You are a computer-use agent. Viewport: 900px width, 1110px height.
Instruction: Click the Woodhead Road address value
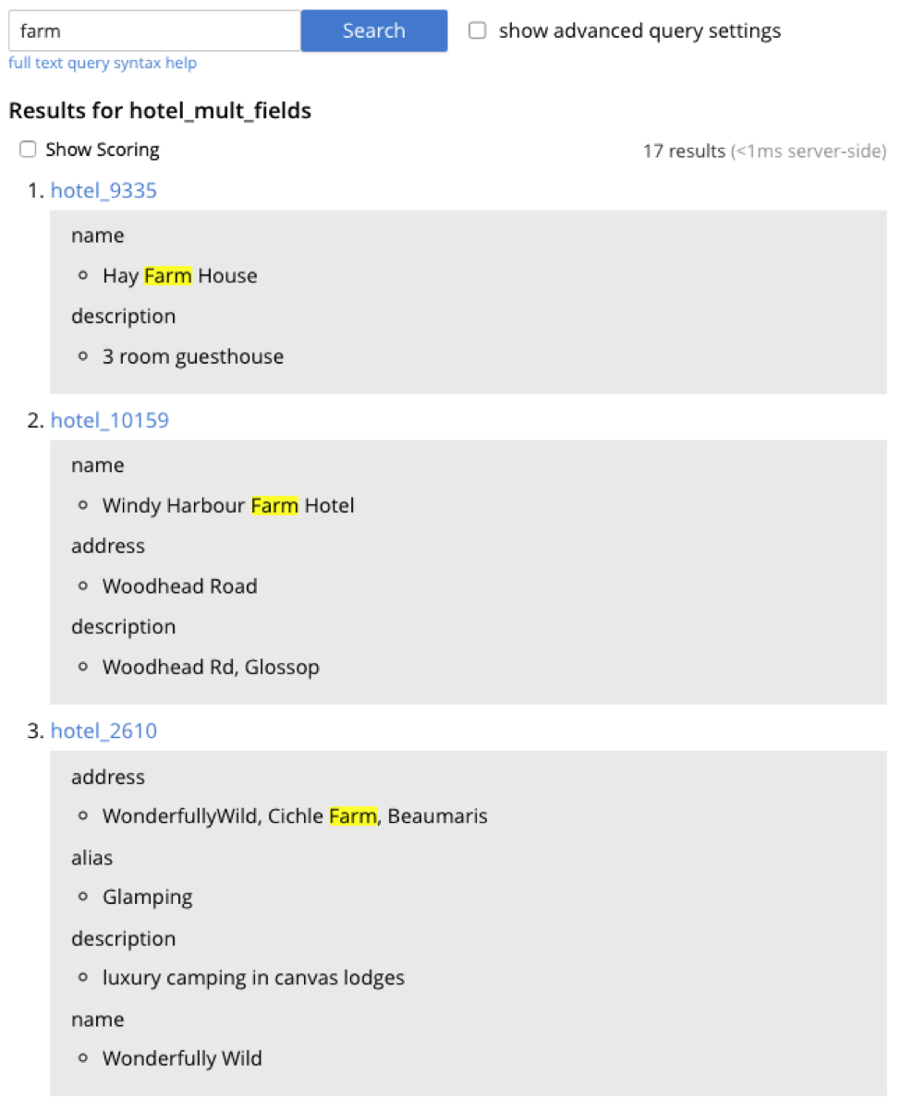[x=179, y=586]
